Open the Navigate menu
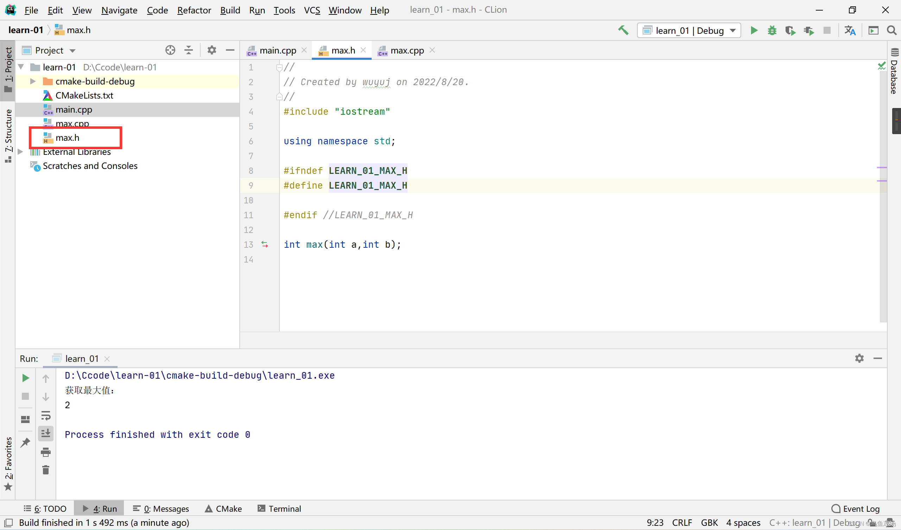Viewport: 901px width, 530px height. pos(119,10)
